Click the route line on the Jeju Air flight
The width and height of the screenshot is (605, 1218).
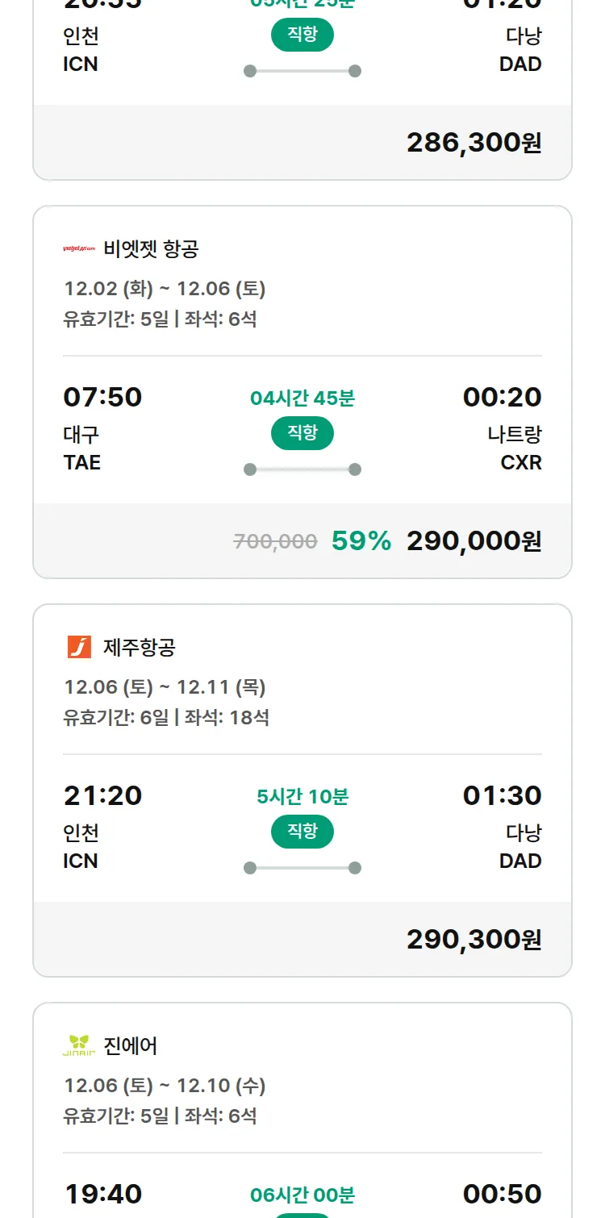tap(302, 868)
